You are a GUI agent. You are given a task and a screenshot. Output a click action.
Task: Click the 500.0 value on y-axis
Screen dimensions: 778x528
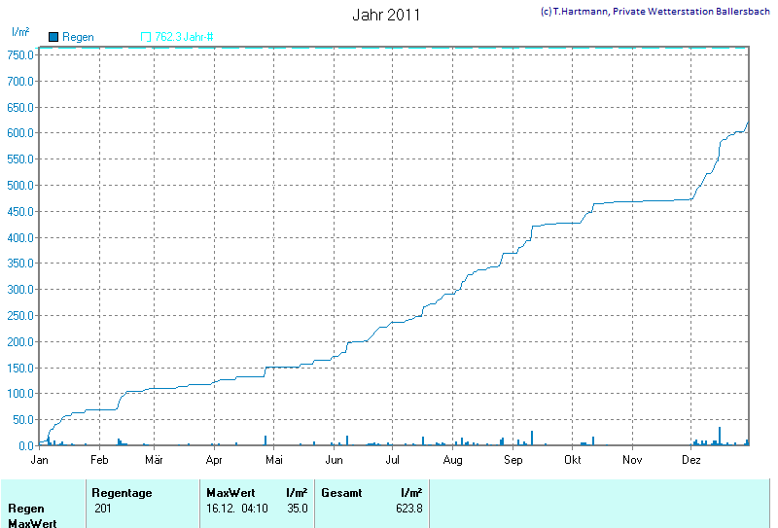coord(20,185)
